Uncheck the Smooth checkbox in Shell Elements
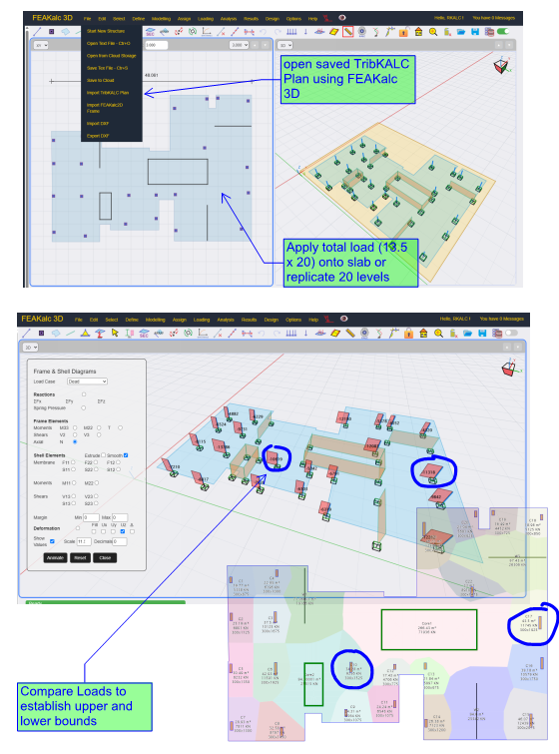Viewport: 559px width, 754px height. (126, 455)
